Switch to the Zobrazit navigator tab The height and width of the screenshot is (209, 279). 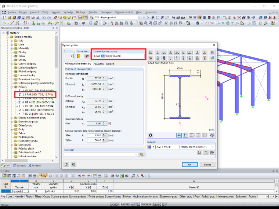click(x=19, y=165)
